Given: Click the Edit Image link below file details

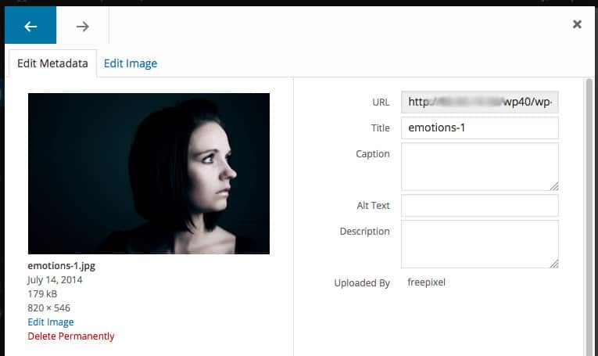Looking at the screenshot, I should point(51,322).
